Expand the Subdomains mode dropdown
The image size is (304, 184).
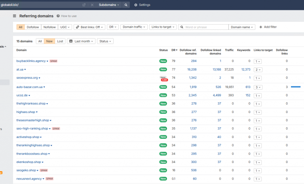[x=109, y=5]
